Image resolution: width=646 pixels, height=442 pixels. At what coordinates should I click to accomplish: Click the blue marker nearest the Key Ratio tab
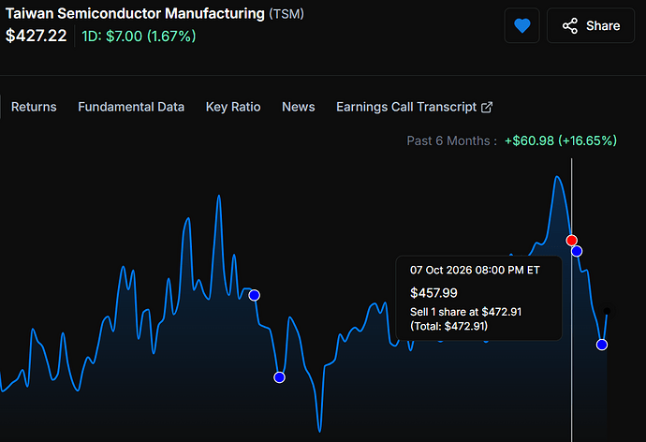coord(255,295)
